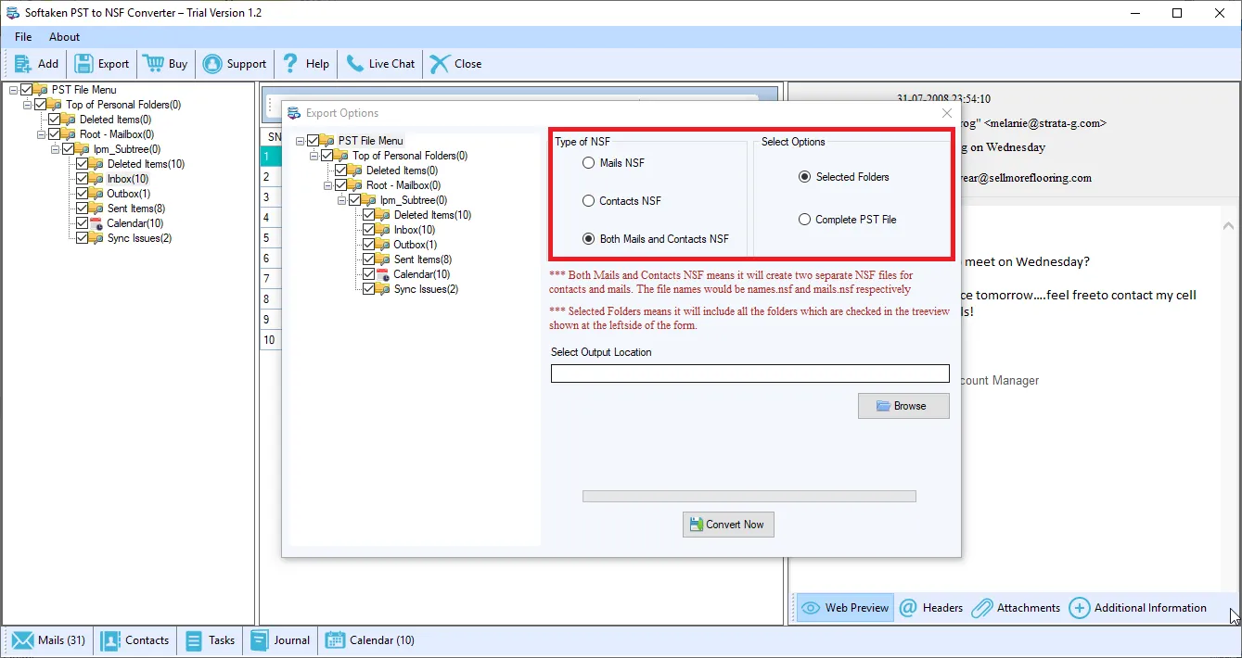Select Inbox(10) folder in main left tree
Viewport: 1242px width, 658px height.
[128, 179]
